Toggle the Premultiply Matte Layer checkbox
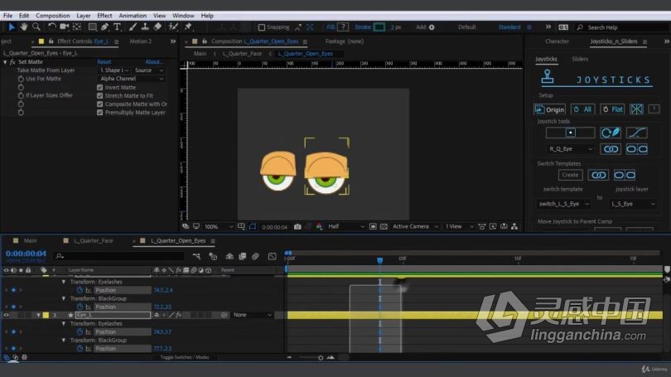 [x=99, y=113]
